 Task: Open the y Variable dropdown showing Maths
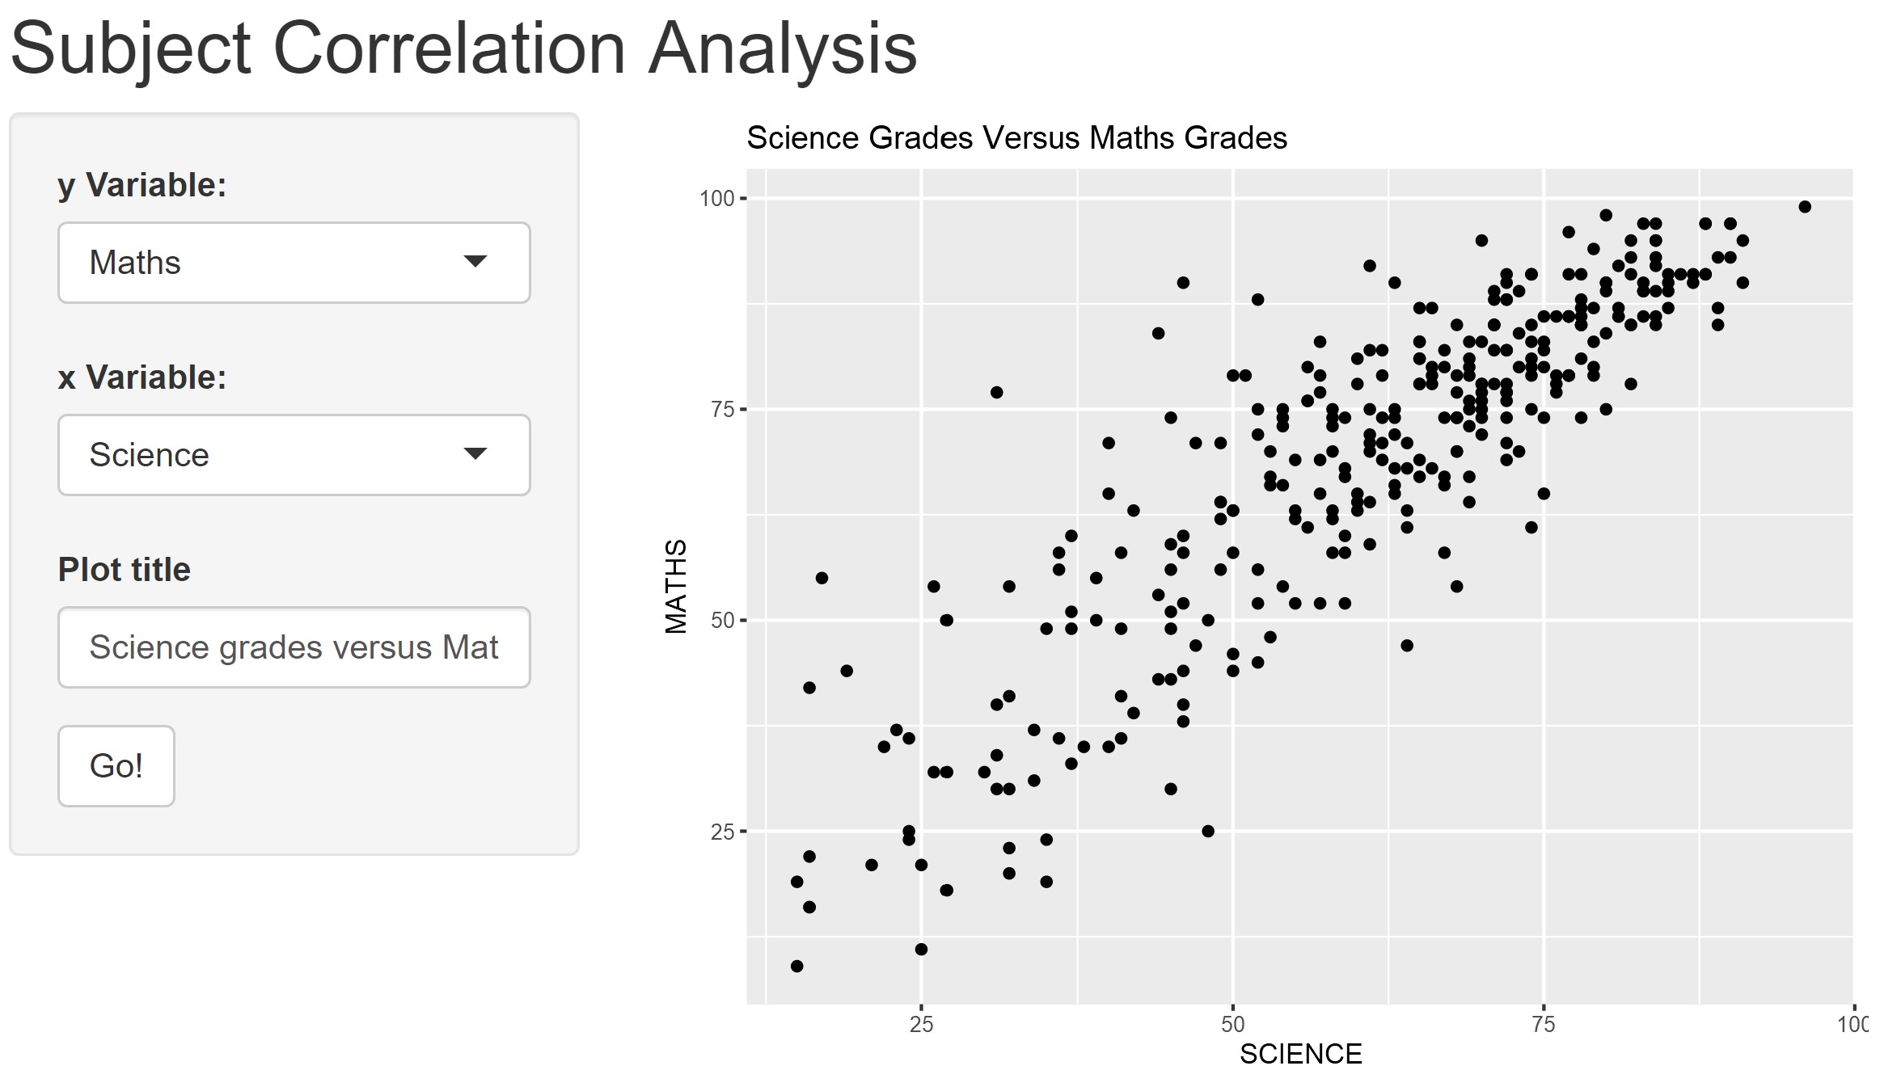coord(294,262)
